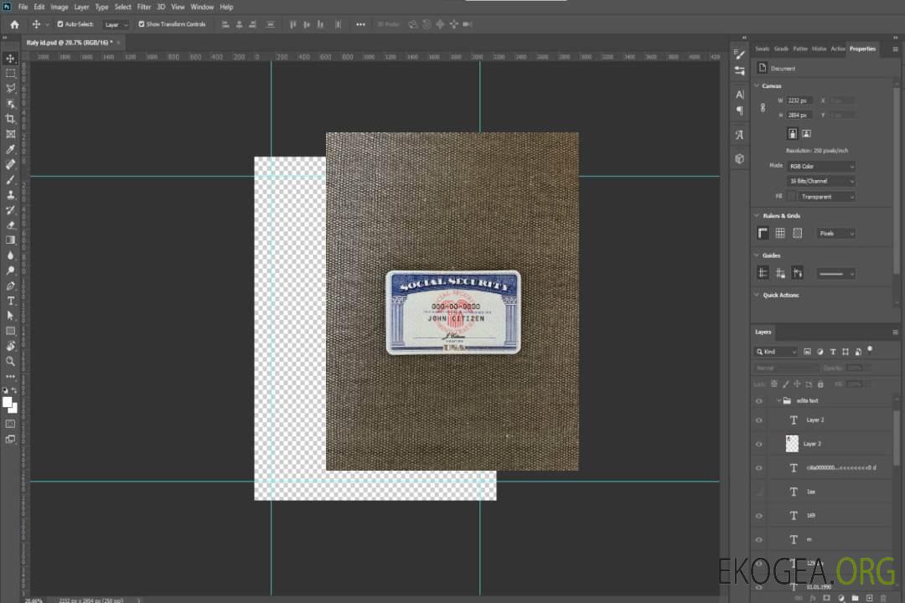905x603 pixels.
Task: Open the Auto-Select Layer dropdown
Action: (116, 25)
